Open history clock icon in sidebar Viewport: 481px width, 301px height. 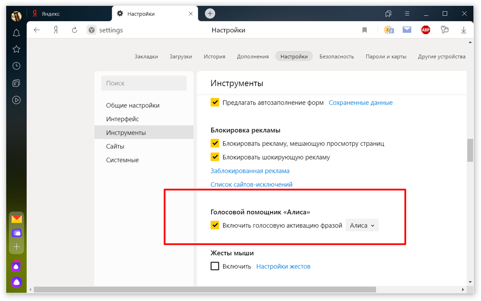[16, 66]
